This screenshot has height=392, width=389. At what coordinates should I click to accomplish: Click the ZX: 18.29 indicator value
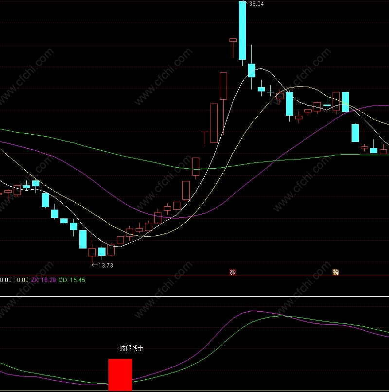click(43, 280)
